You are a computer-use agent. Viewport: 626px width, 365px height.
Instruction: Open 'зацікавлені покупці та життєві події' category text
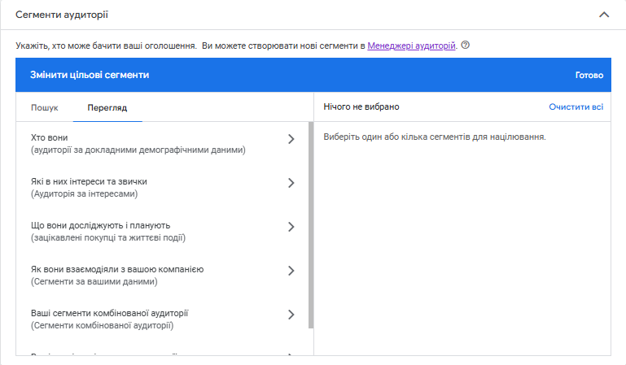tap(108, 238)
